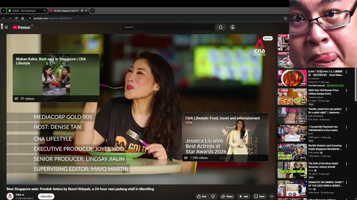The image size is (357, 200).
Task: Ask about this video
Action: click(x=243, y=196)
